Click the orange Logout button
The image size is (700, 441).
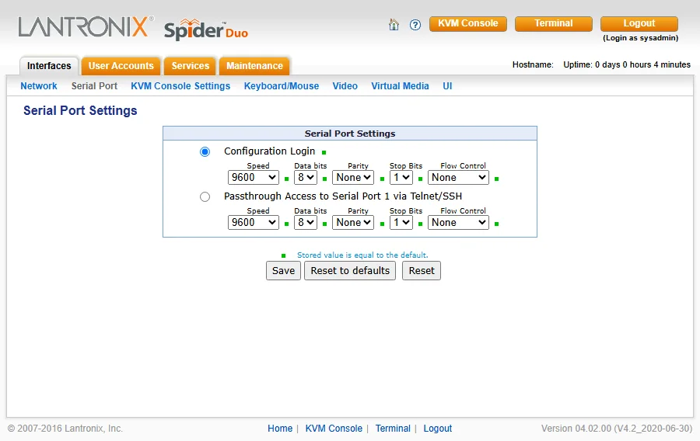(x=639, y=23)
